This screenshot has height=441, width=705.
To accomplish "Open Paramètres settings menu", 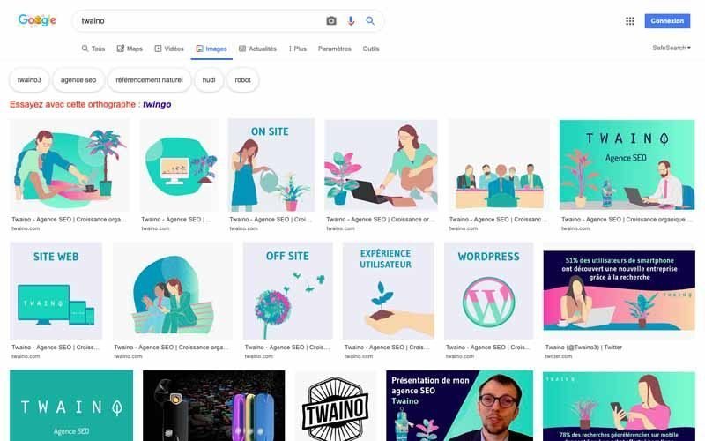I will click(335, 49).
